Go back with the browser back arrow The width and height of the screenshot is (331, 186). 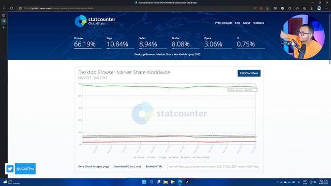click(5, 8)
